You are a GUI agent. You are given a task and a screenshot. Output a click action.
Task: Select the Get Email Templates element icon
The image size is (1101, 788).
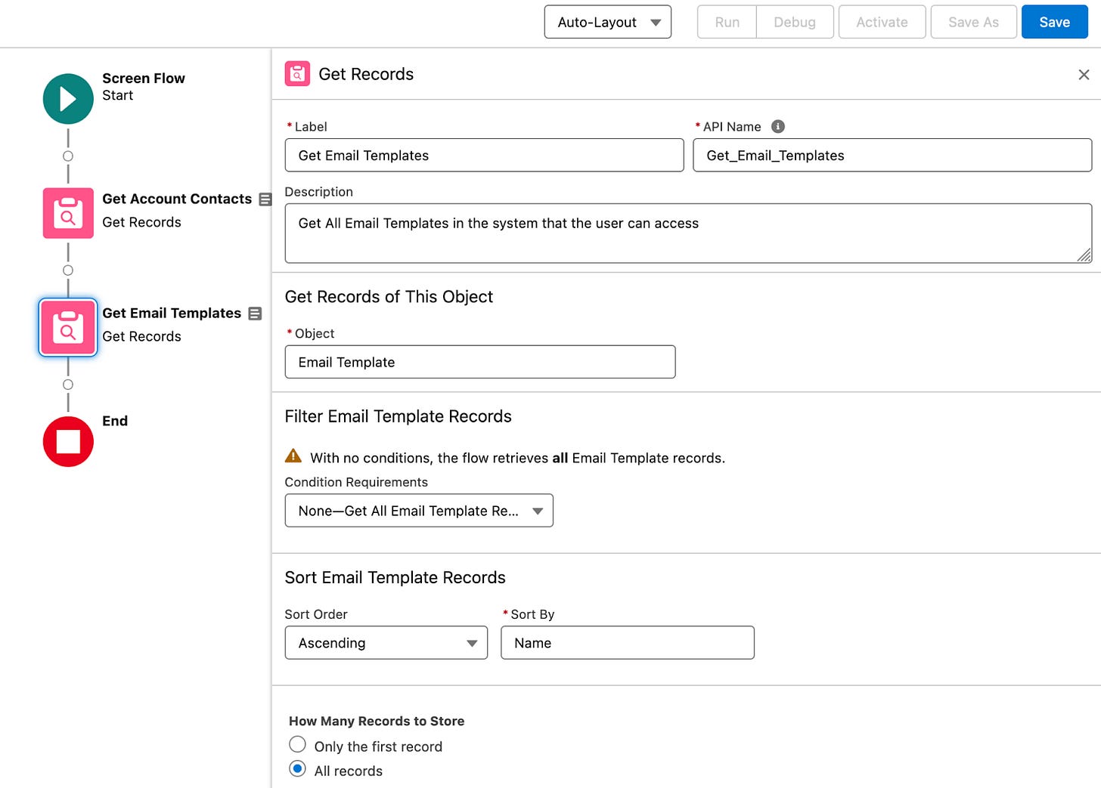tap(68, 328)
